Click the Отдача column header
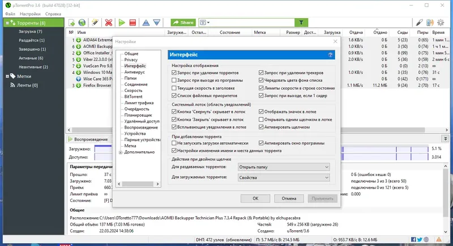Viewport: 453px width, 246px height. [356, 33]
